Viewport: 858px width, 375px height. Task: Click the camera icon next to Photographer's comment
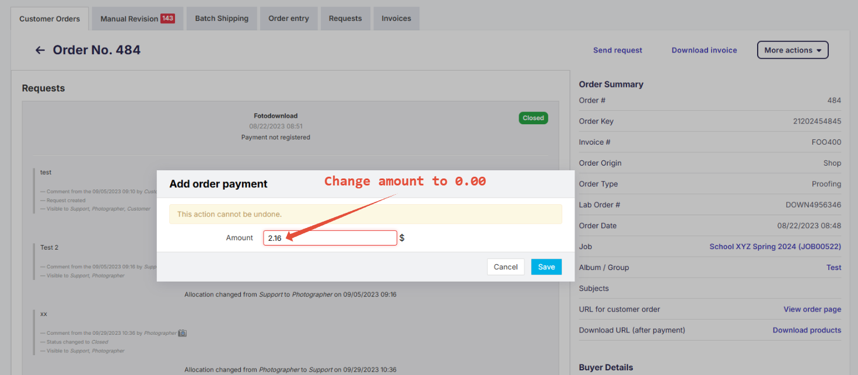182,332
